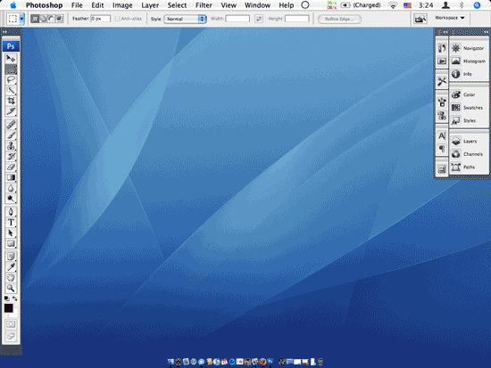Viewport: 491px width, 368px height.
Task: Open the Style dropdown showing Normal
Action: pyautogui.click(x=185, y=19)
